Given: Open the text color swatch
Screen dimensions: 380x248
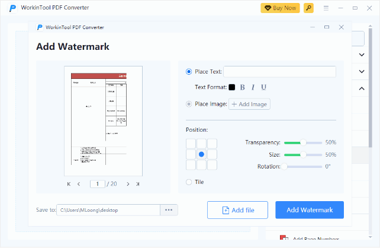Looking at the screenshot, I should pos(232,87).
